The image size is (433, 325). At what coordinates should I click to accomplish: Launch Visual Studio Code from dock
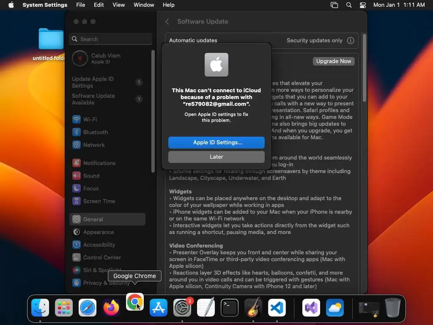(x=277, y=307)
